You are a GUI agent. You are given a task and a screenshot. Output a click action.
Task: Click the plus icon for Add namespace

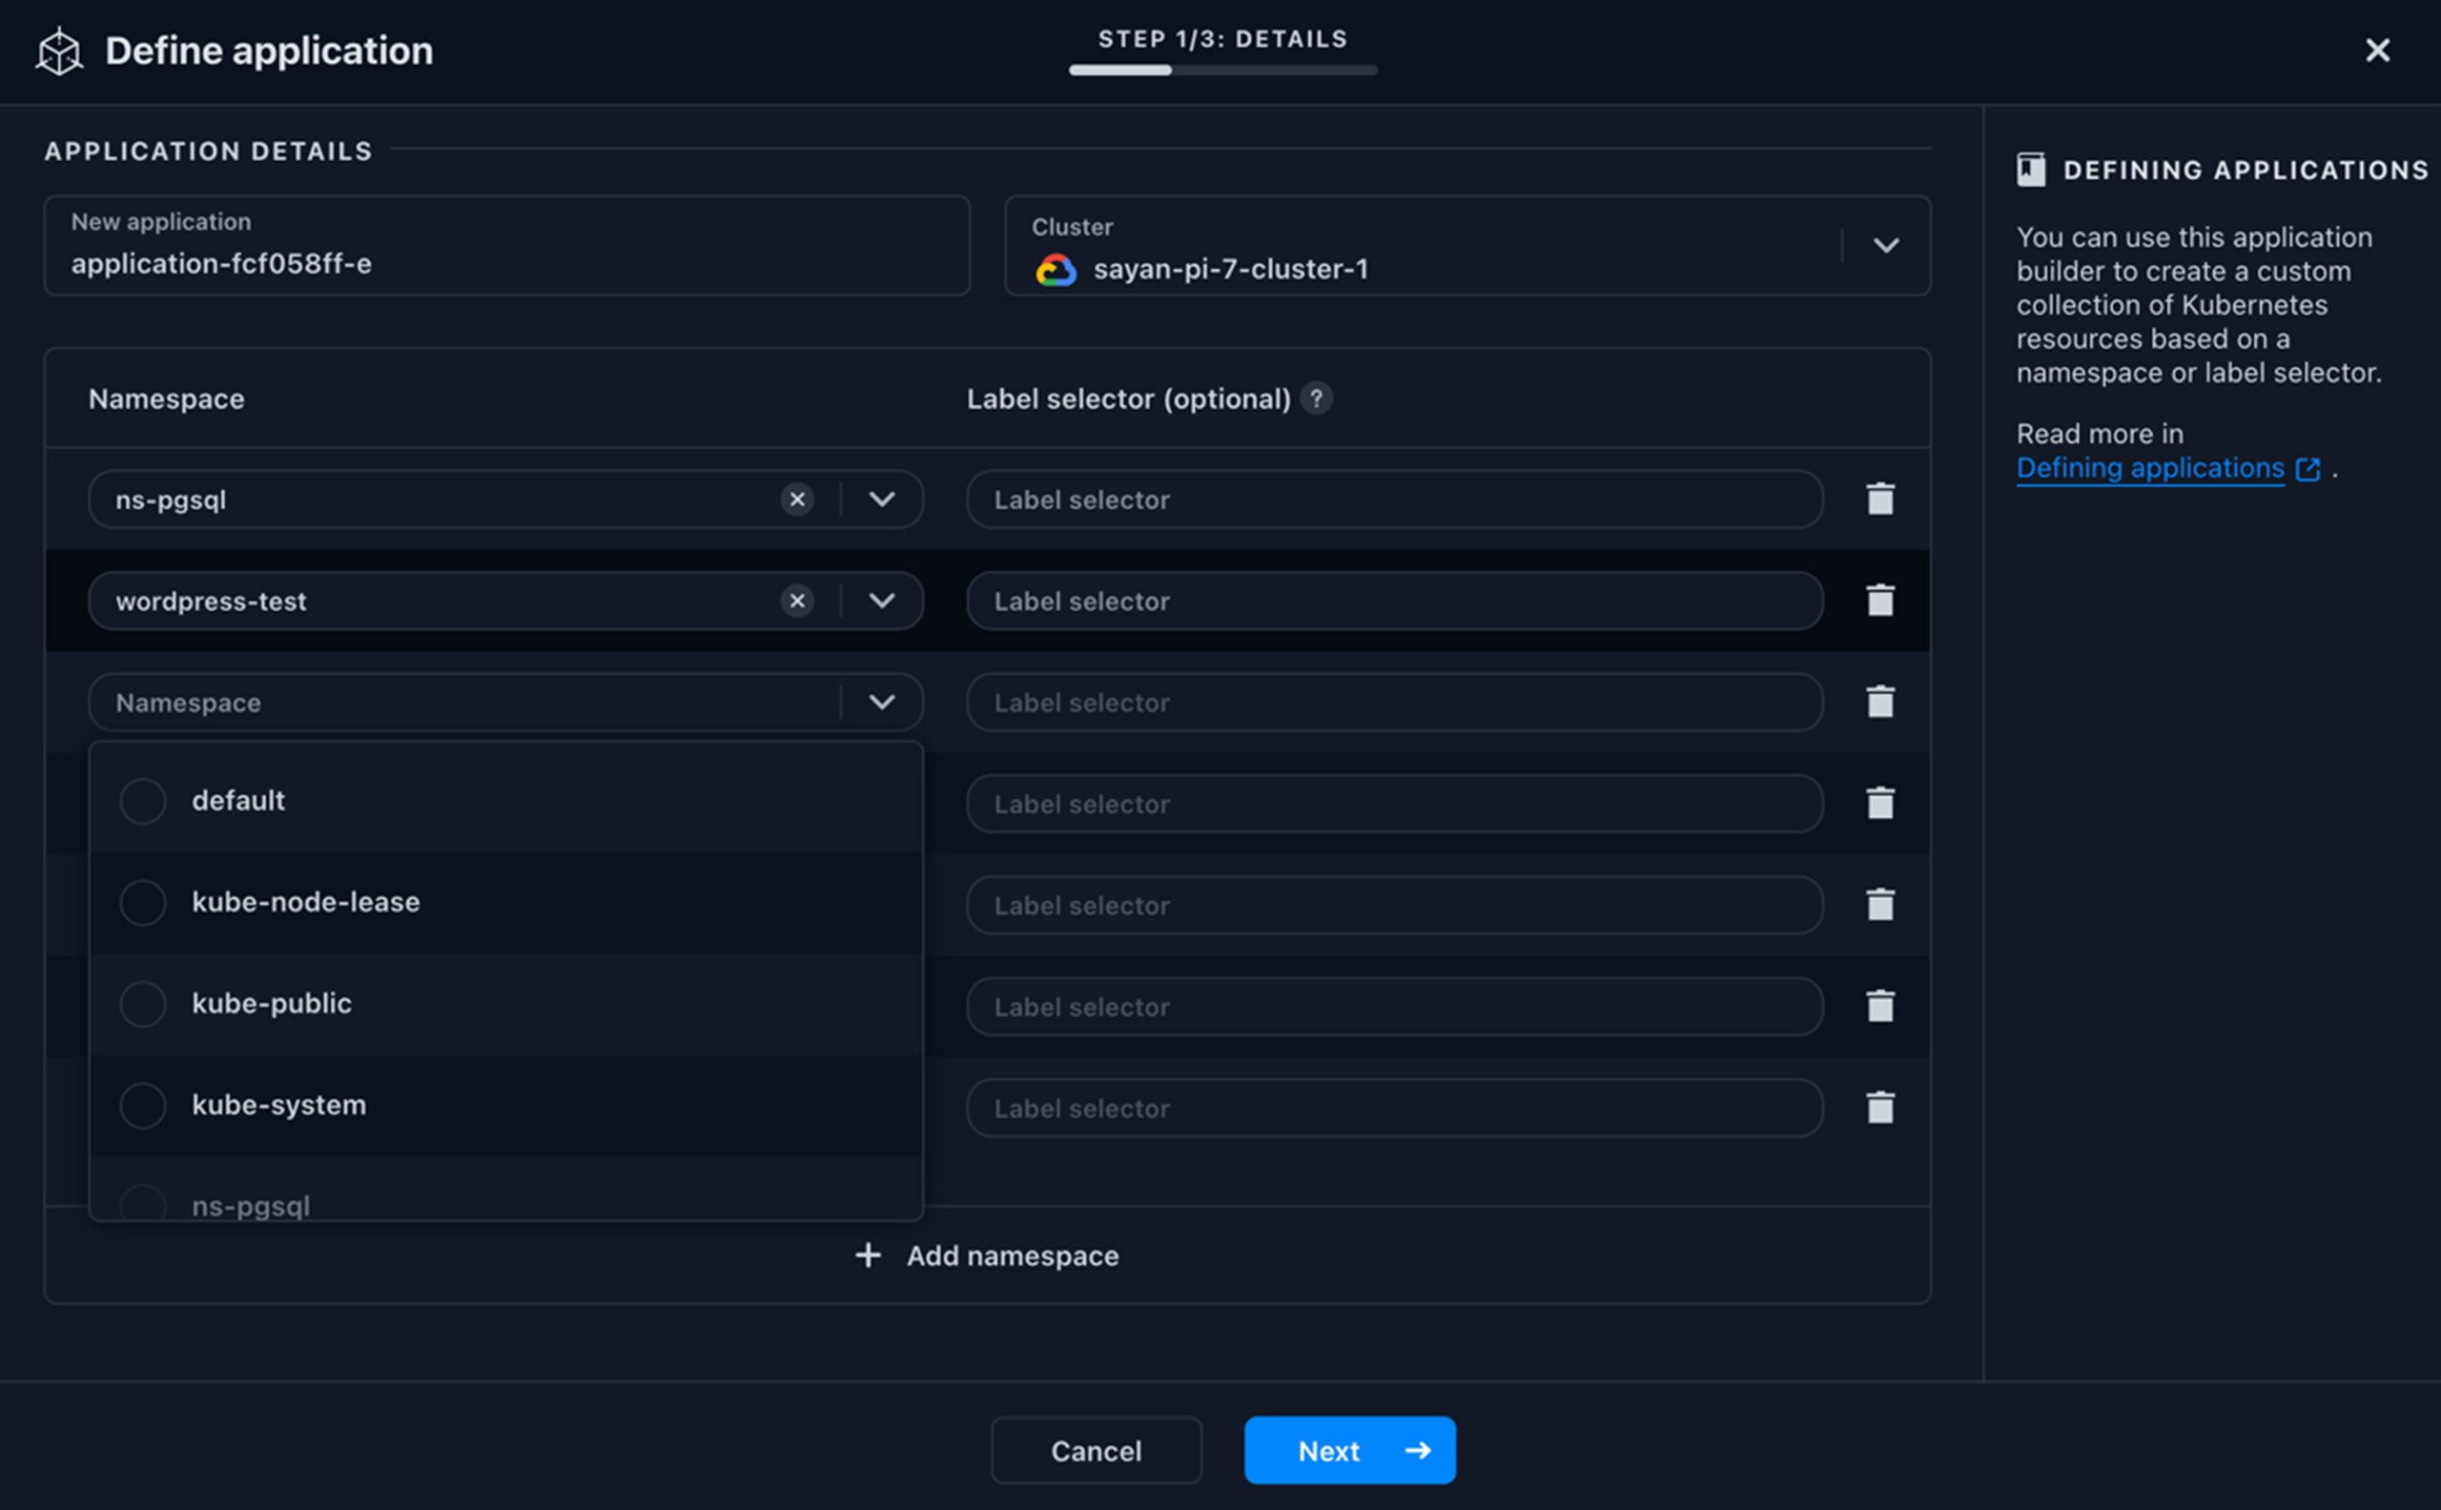pyautogui.click(x=868, y=1255)
